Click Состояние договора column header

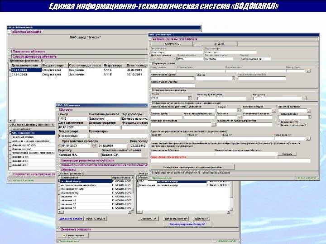click(85, 66)
